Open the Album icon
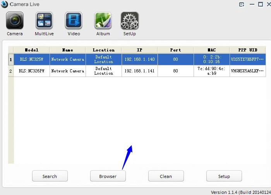This screenshot has width=271, height=195. (103, 21)
